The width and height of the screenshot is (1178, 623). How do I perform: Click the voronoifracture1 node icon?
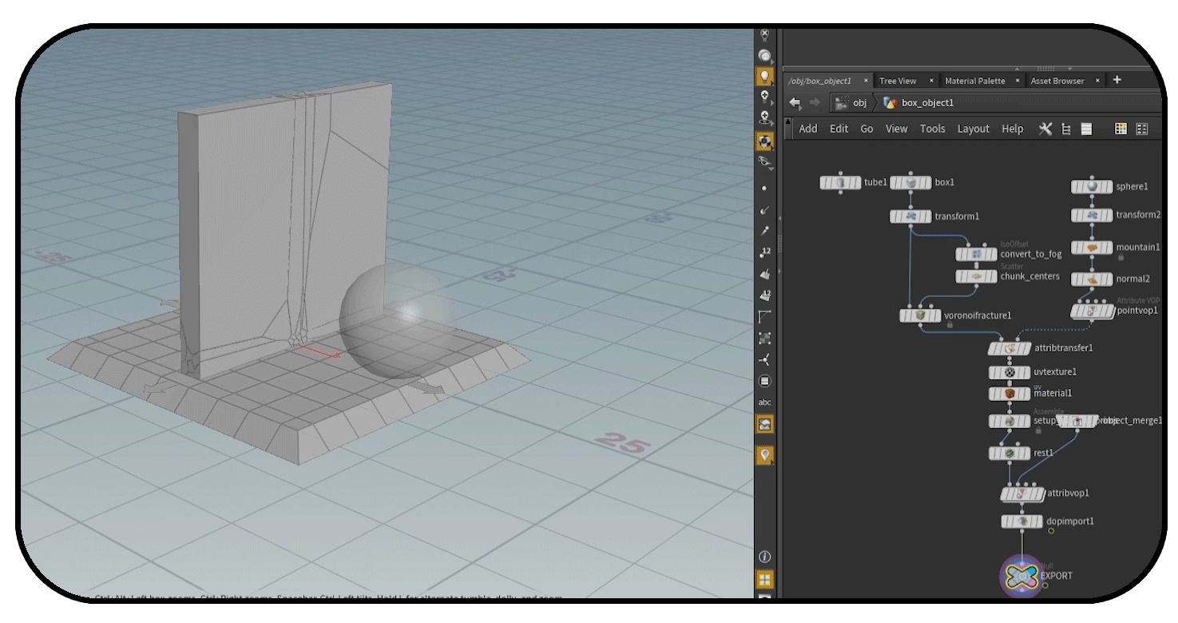[921, 315]
